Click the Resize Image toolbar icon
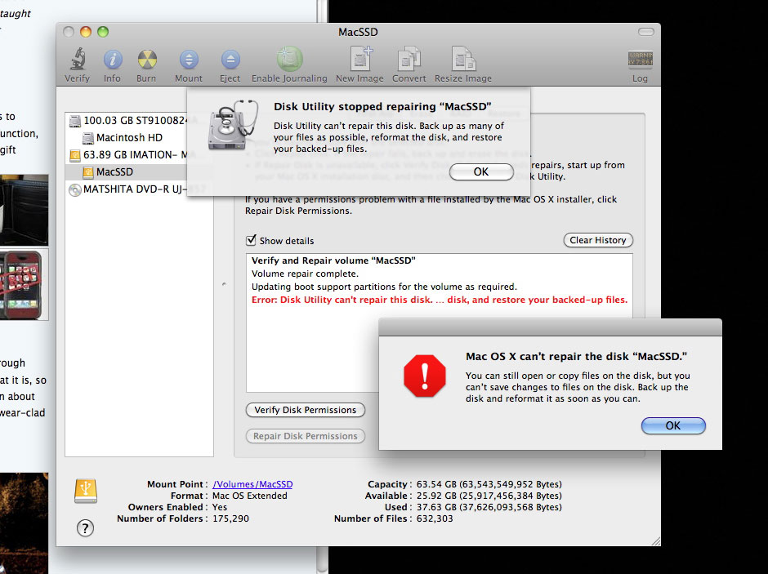Image resolution: width=768 pixels, height=574 pixels. pos(463,60)
